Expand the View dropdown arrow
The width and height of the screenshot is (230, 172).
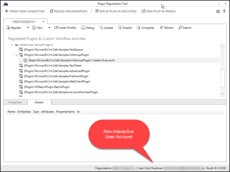[x=49, y=28]
